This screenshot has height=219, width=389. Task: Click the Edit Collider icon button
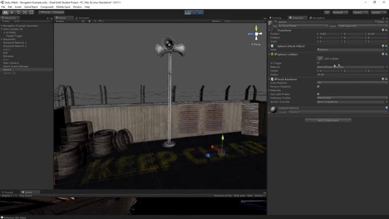320,58
